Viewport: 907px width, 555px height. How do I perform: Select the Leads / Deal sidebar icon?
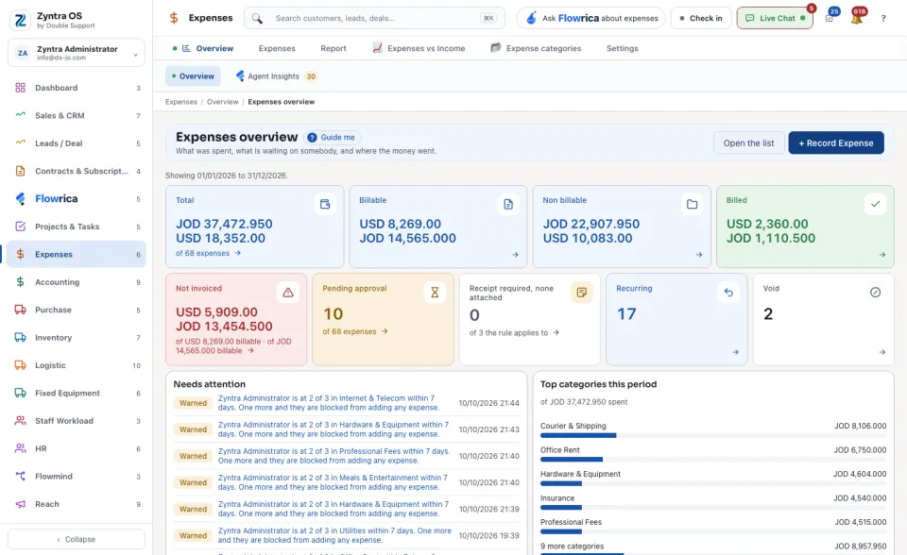coord(20,143)
